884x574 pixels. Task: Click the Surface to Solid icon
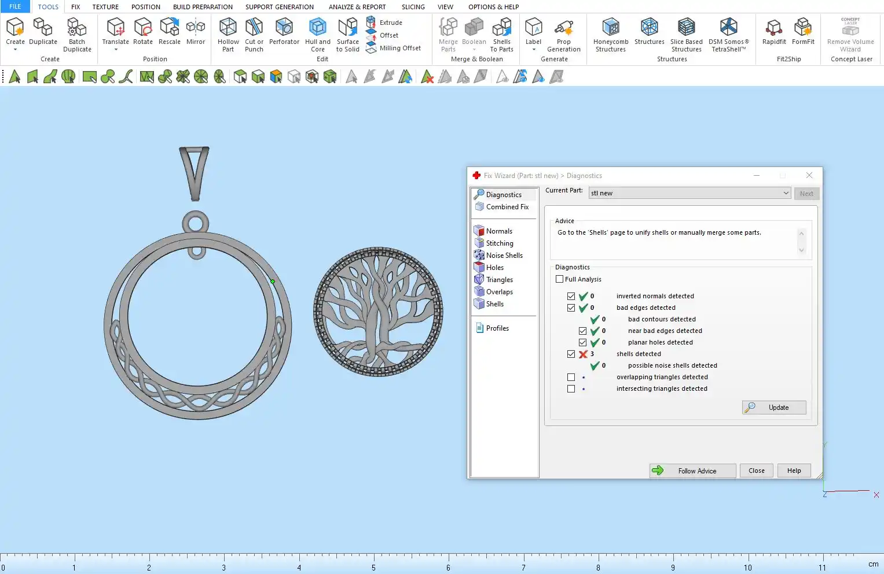[347, 28]
